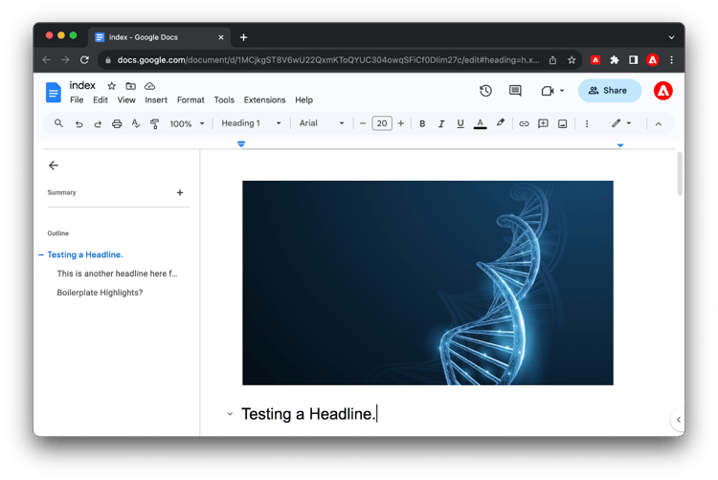The image size is (718, 480).
Task: Click the insert image toolbar icon
Action: pos(562,123)
